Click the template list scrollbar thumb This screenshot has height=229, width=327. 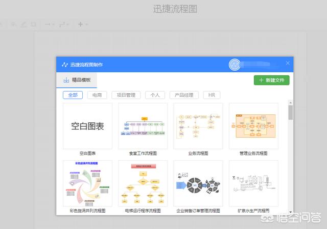[291, 113]
